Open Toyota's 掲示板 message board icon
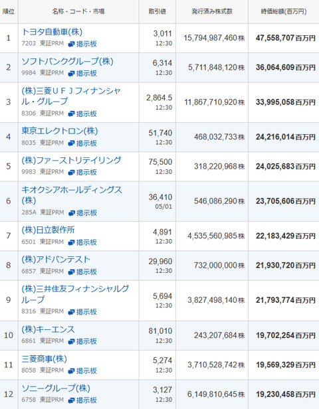The width and height of the screenshot is (319, 409). point(82,44)
